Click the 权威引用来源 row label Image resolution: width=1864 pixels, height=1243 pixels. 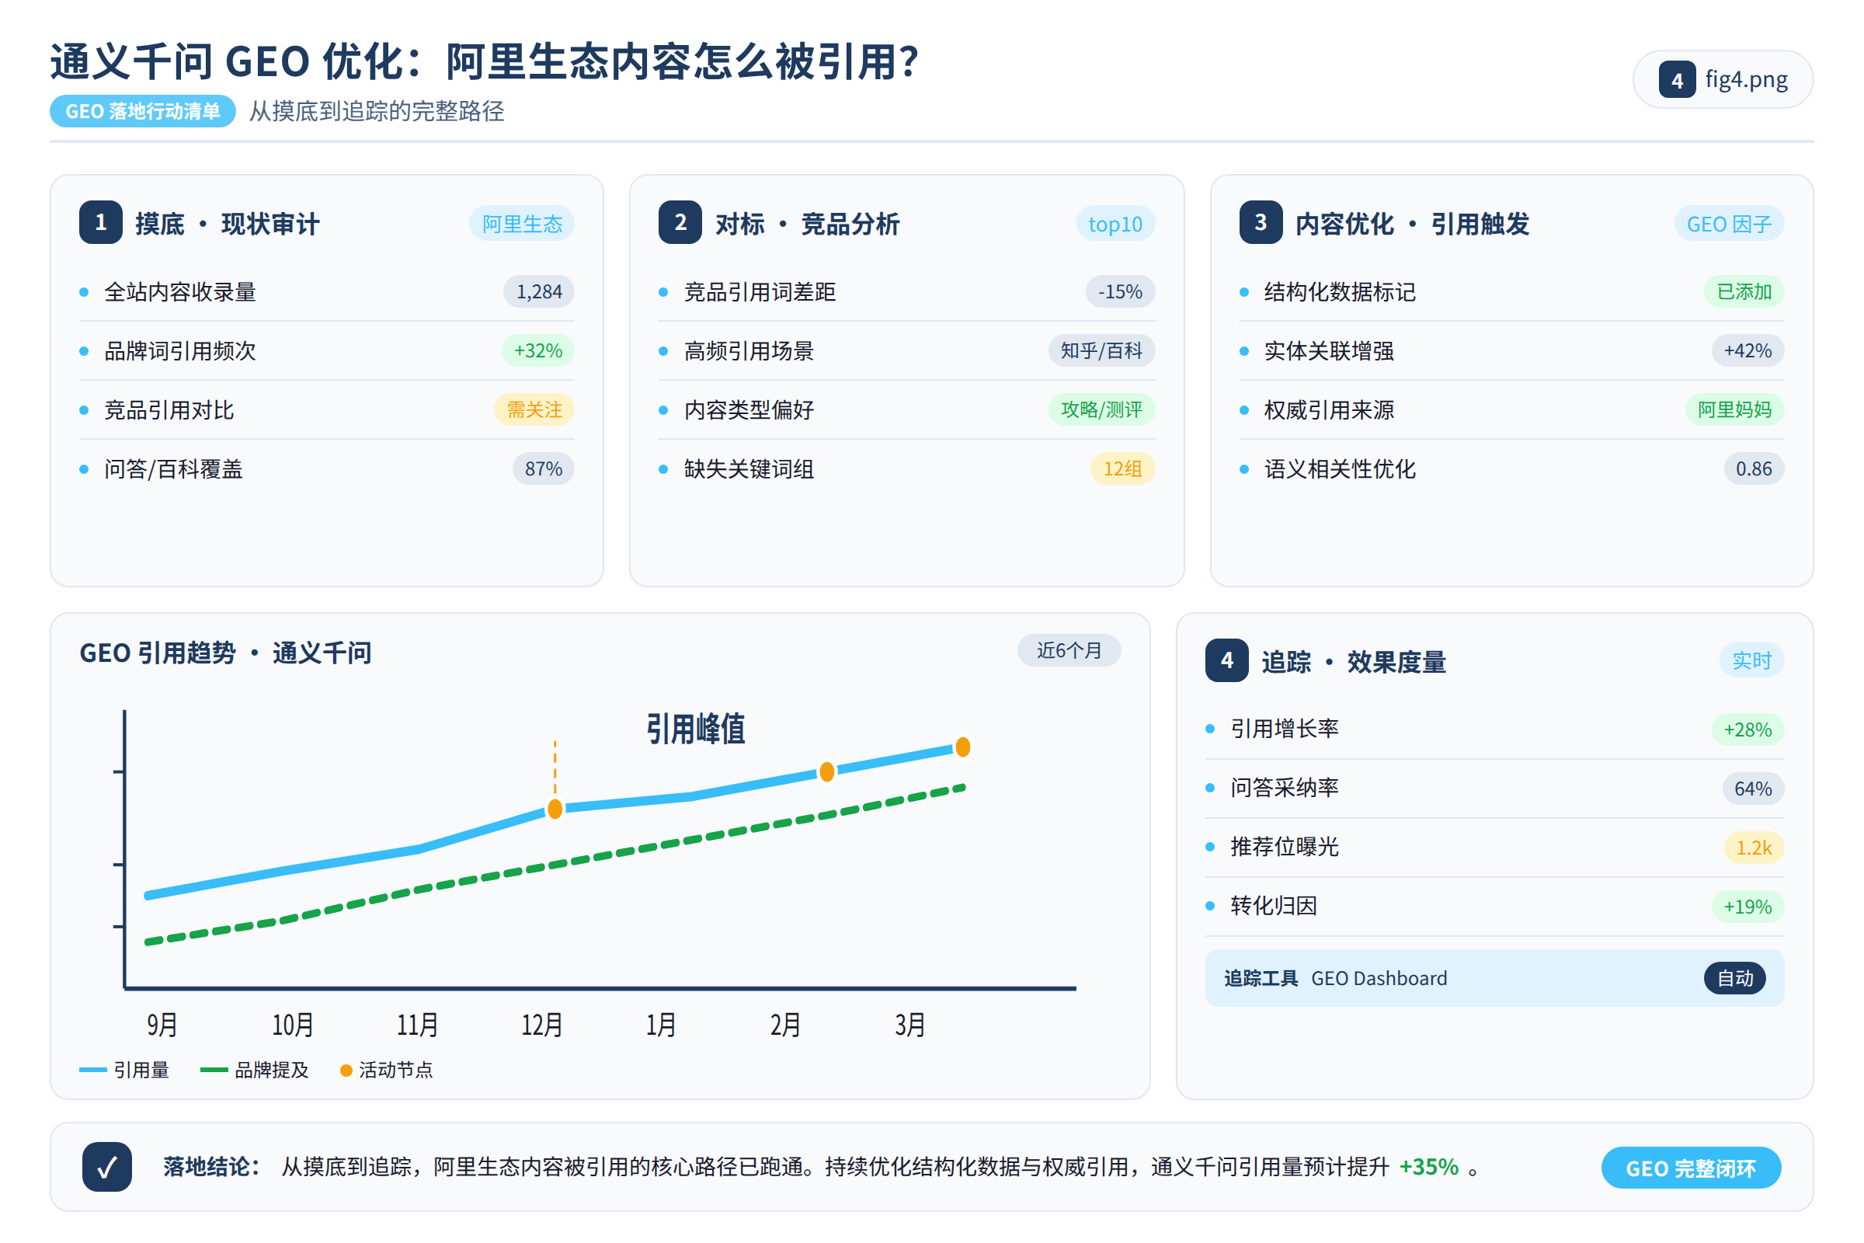[x=1329, y=410]
